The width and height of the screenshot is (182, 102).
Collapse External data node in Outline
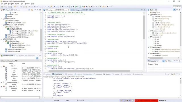(x=149, y=15)
